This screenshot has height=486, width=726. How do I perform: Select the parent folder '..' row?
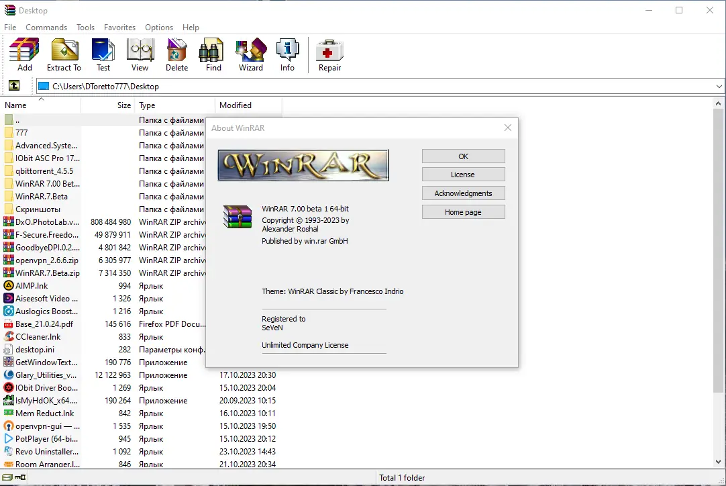pos(104,120)
